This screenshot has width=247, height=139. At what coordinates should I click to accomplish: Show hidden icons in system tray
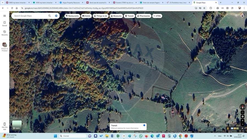(215, 136)
